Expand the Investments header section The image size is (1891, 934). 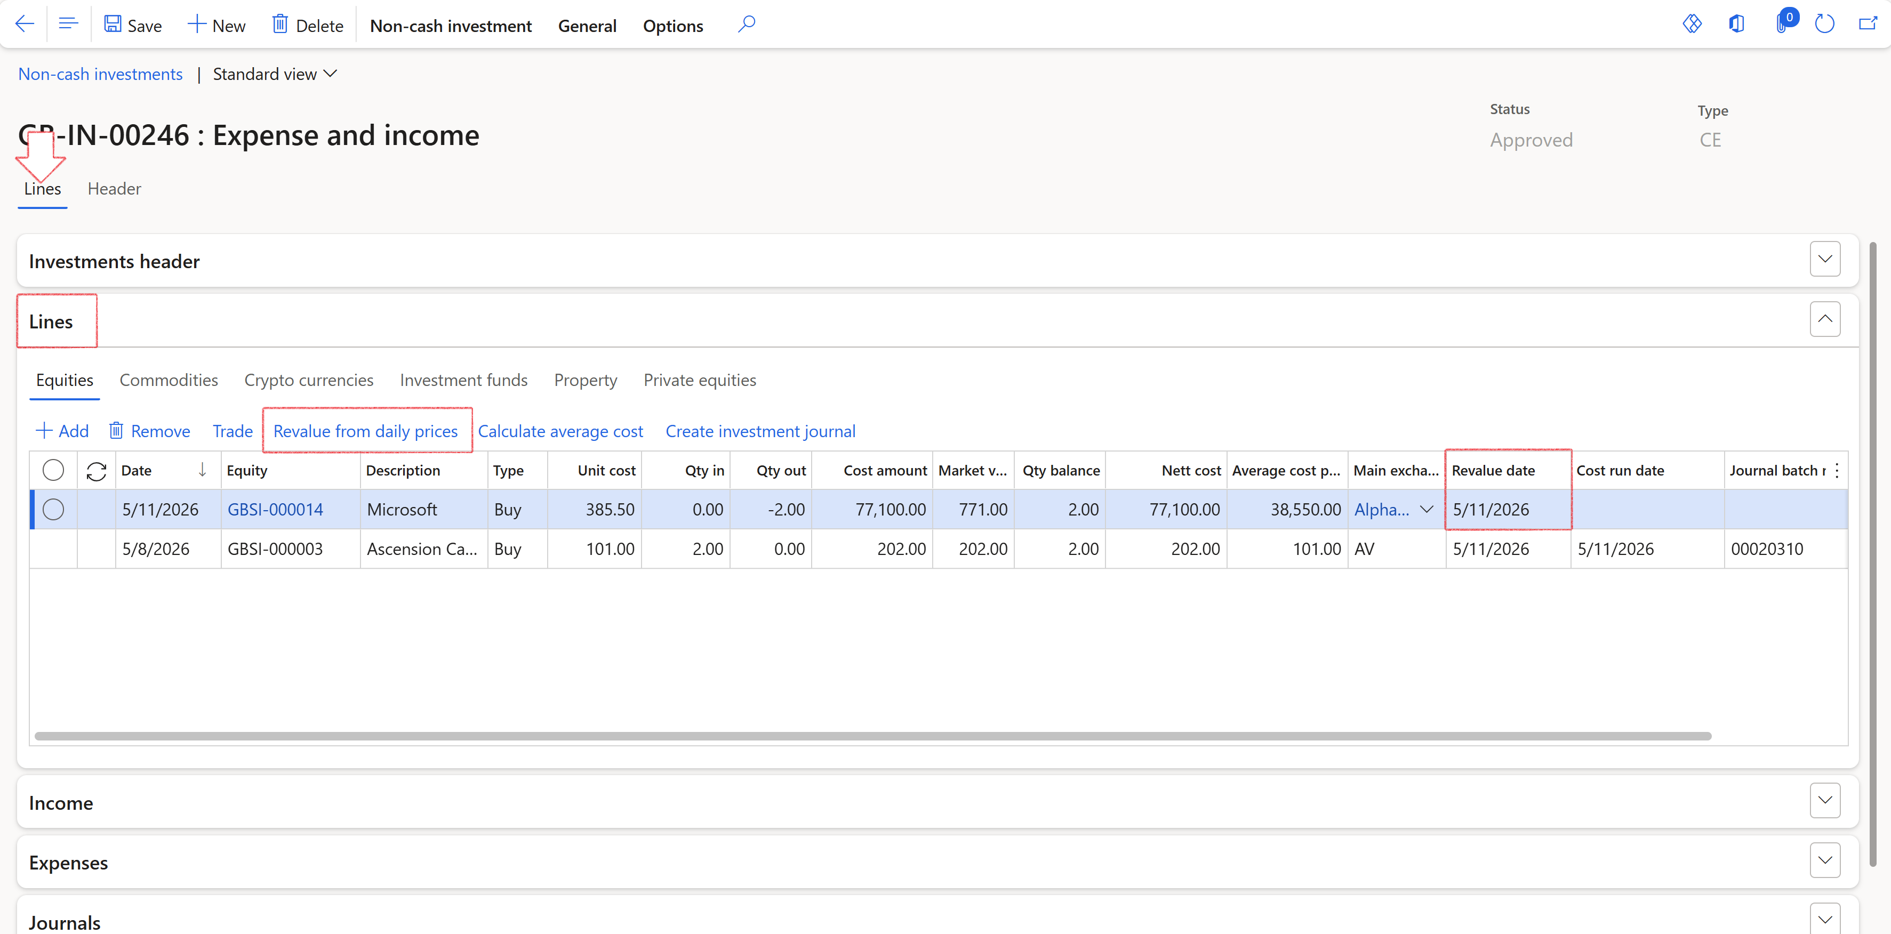(1824, 259)
